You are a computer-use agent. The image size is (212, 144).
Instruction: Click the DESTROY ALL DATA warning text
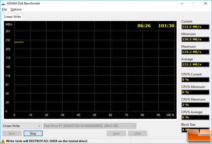pyautogui.click(x=47, y=141)
